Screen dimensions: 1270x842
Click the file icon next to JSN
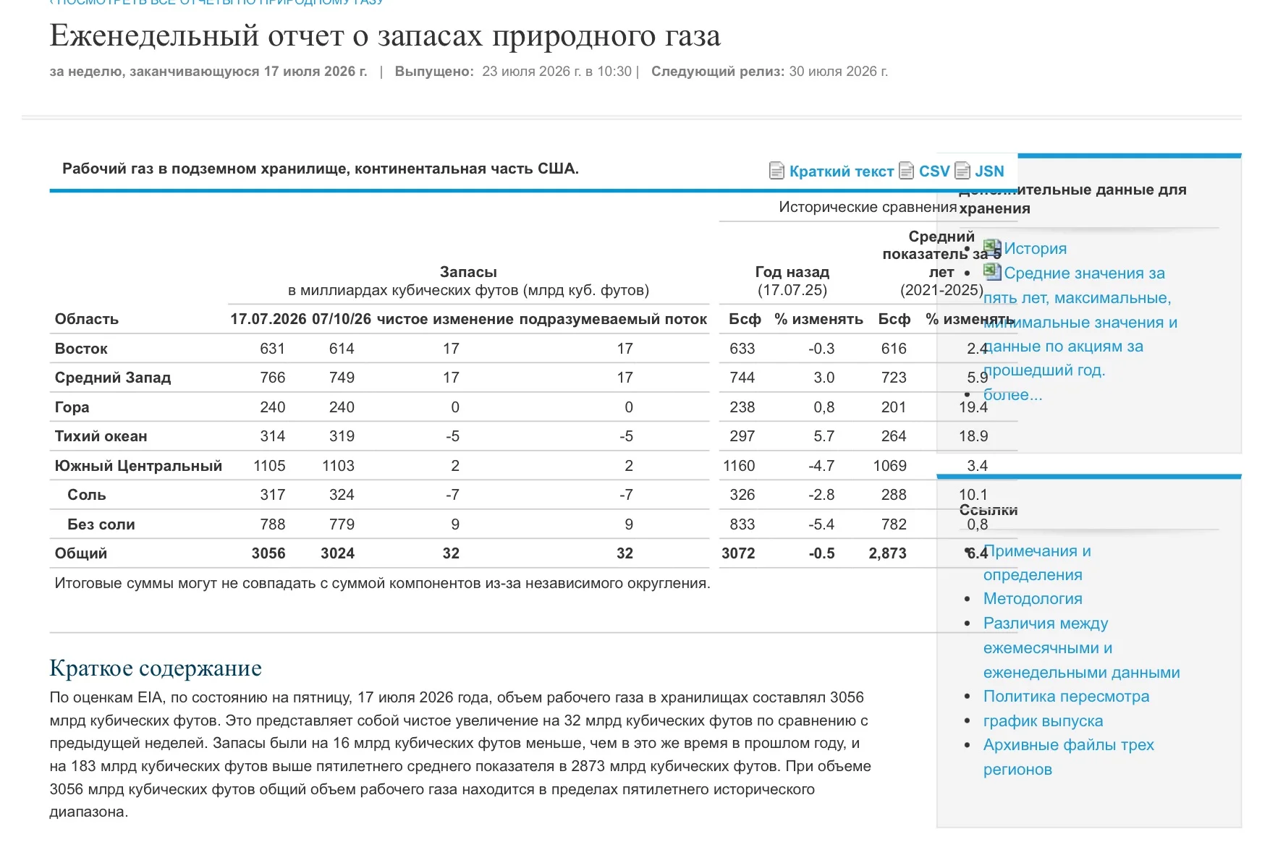(x=962, y=171)
